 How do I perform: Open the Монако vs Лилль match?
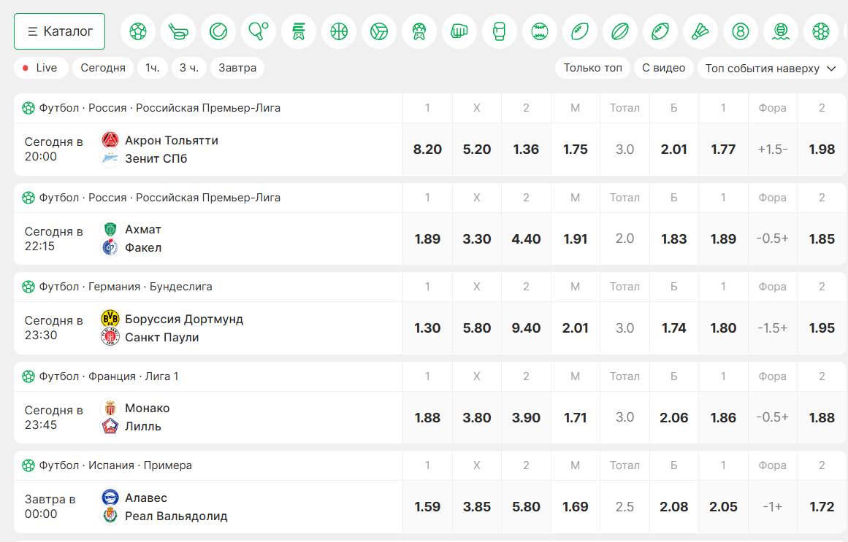point(208,417)
